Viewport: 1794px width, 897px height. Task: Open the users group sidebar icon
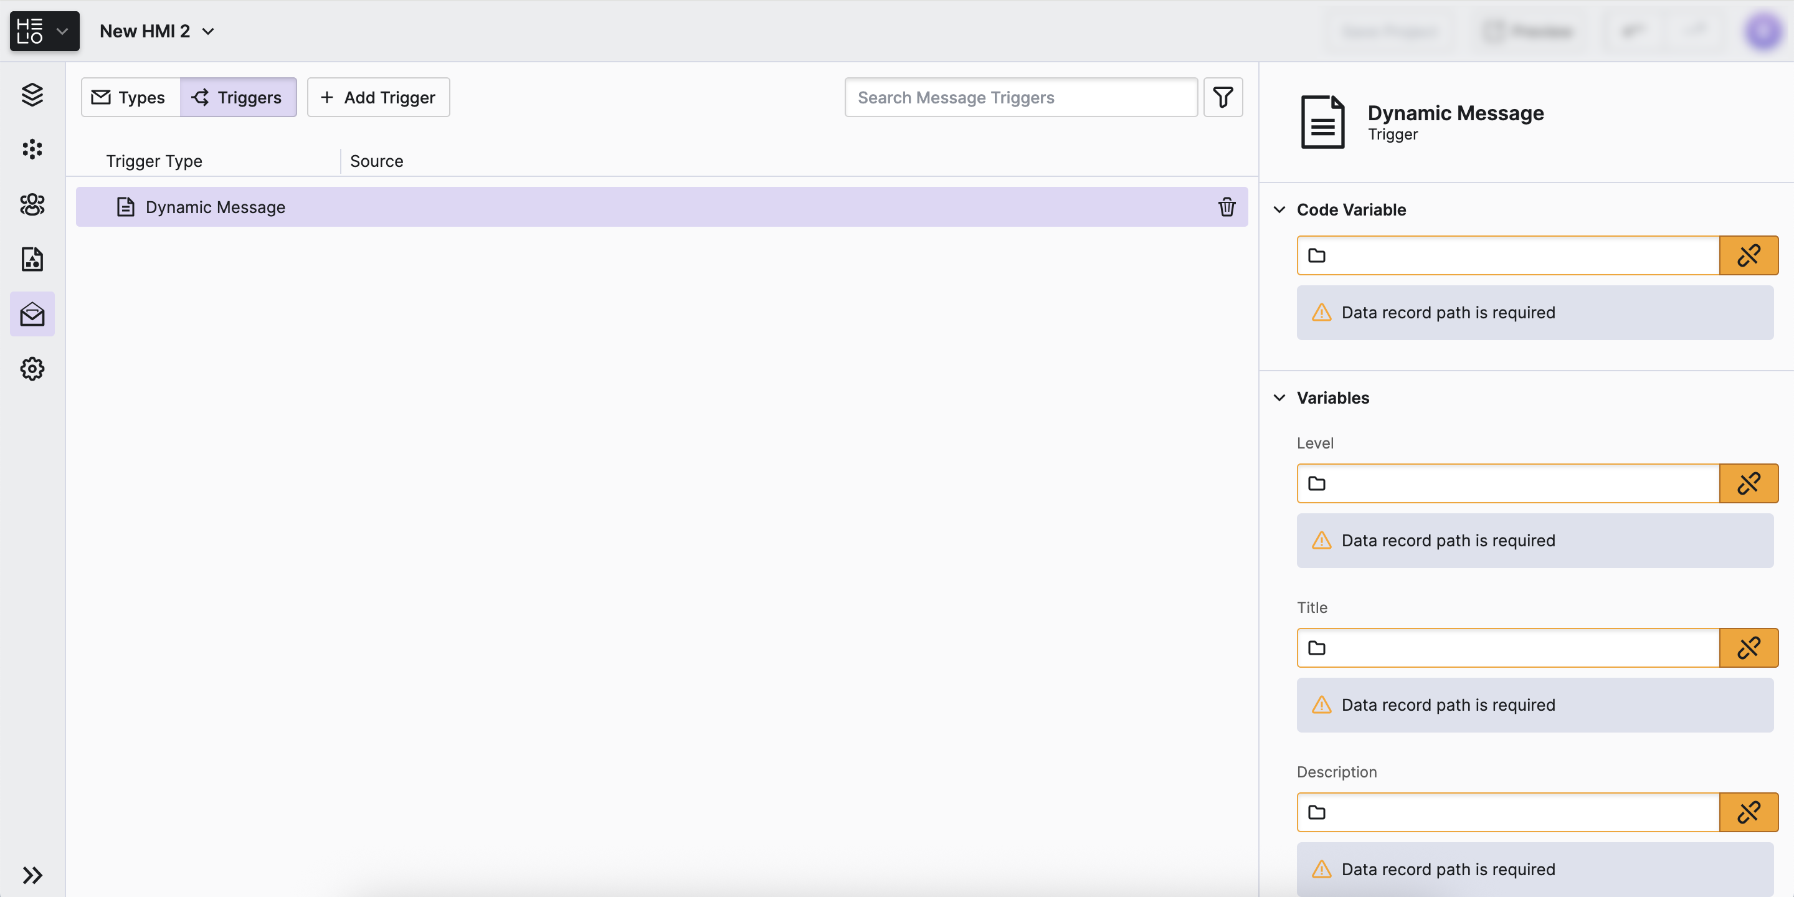click(x=32, y=204)
